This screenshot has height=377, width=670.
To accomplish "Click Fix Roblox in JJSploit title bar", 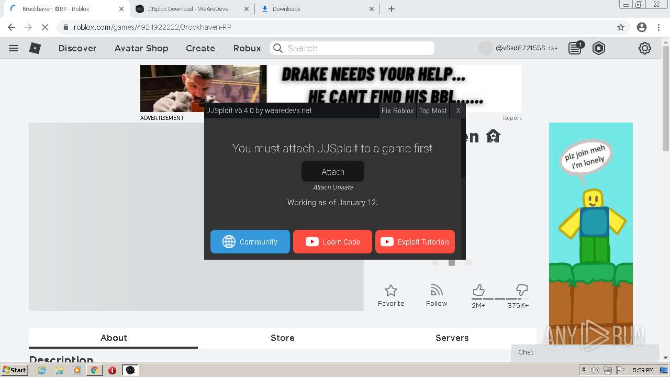I will coord(397,110).
